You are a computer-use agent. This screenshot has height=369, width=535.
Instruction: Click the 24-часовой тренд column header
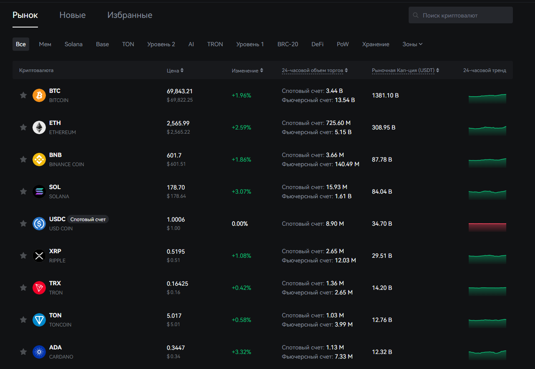485,70
